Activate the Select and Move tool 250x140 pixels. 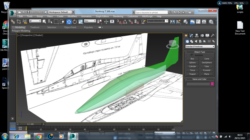tap(69, 22)
